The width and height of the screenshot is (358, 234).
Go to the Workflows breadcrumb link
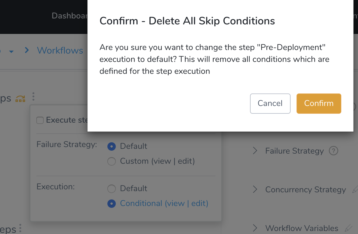click(60, 50)
